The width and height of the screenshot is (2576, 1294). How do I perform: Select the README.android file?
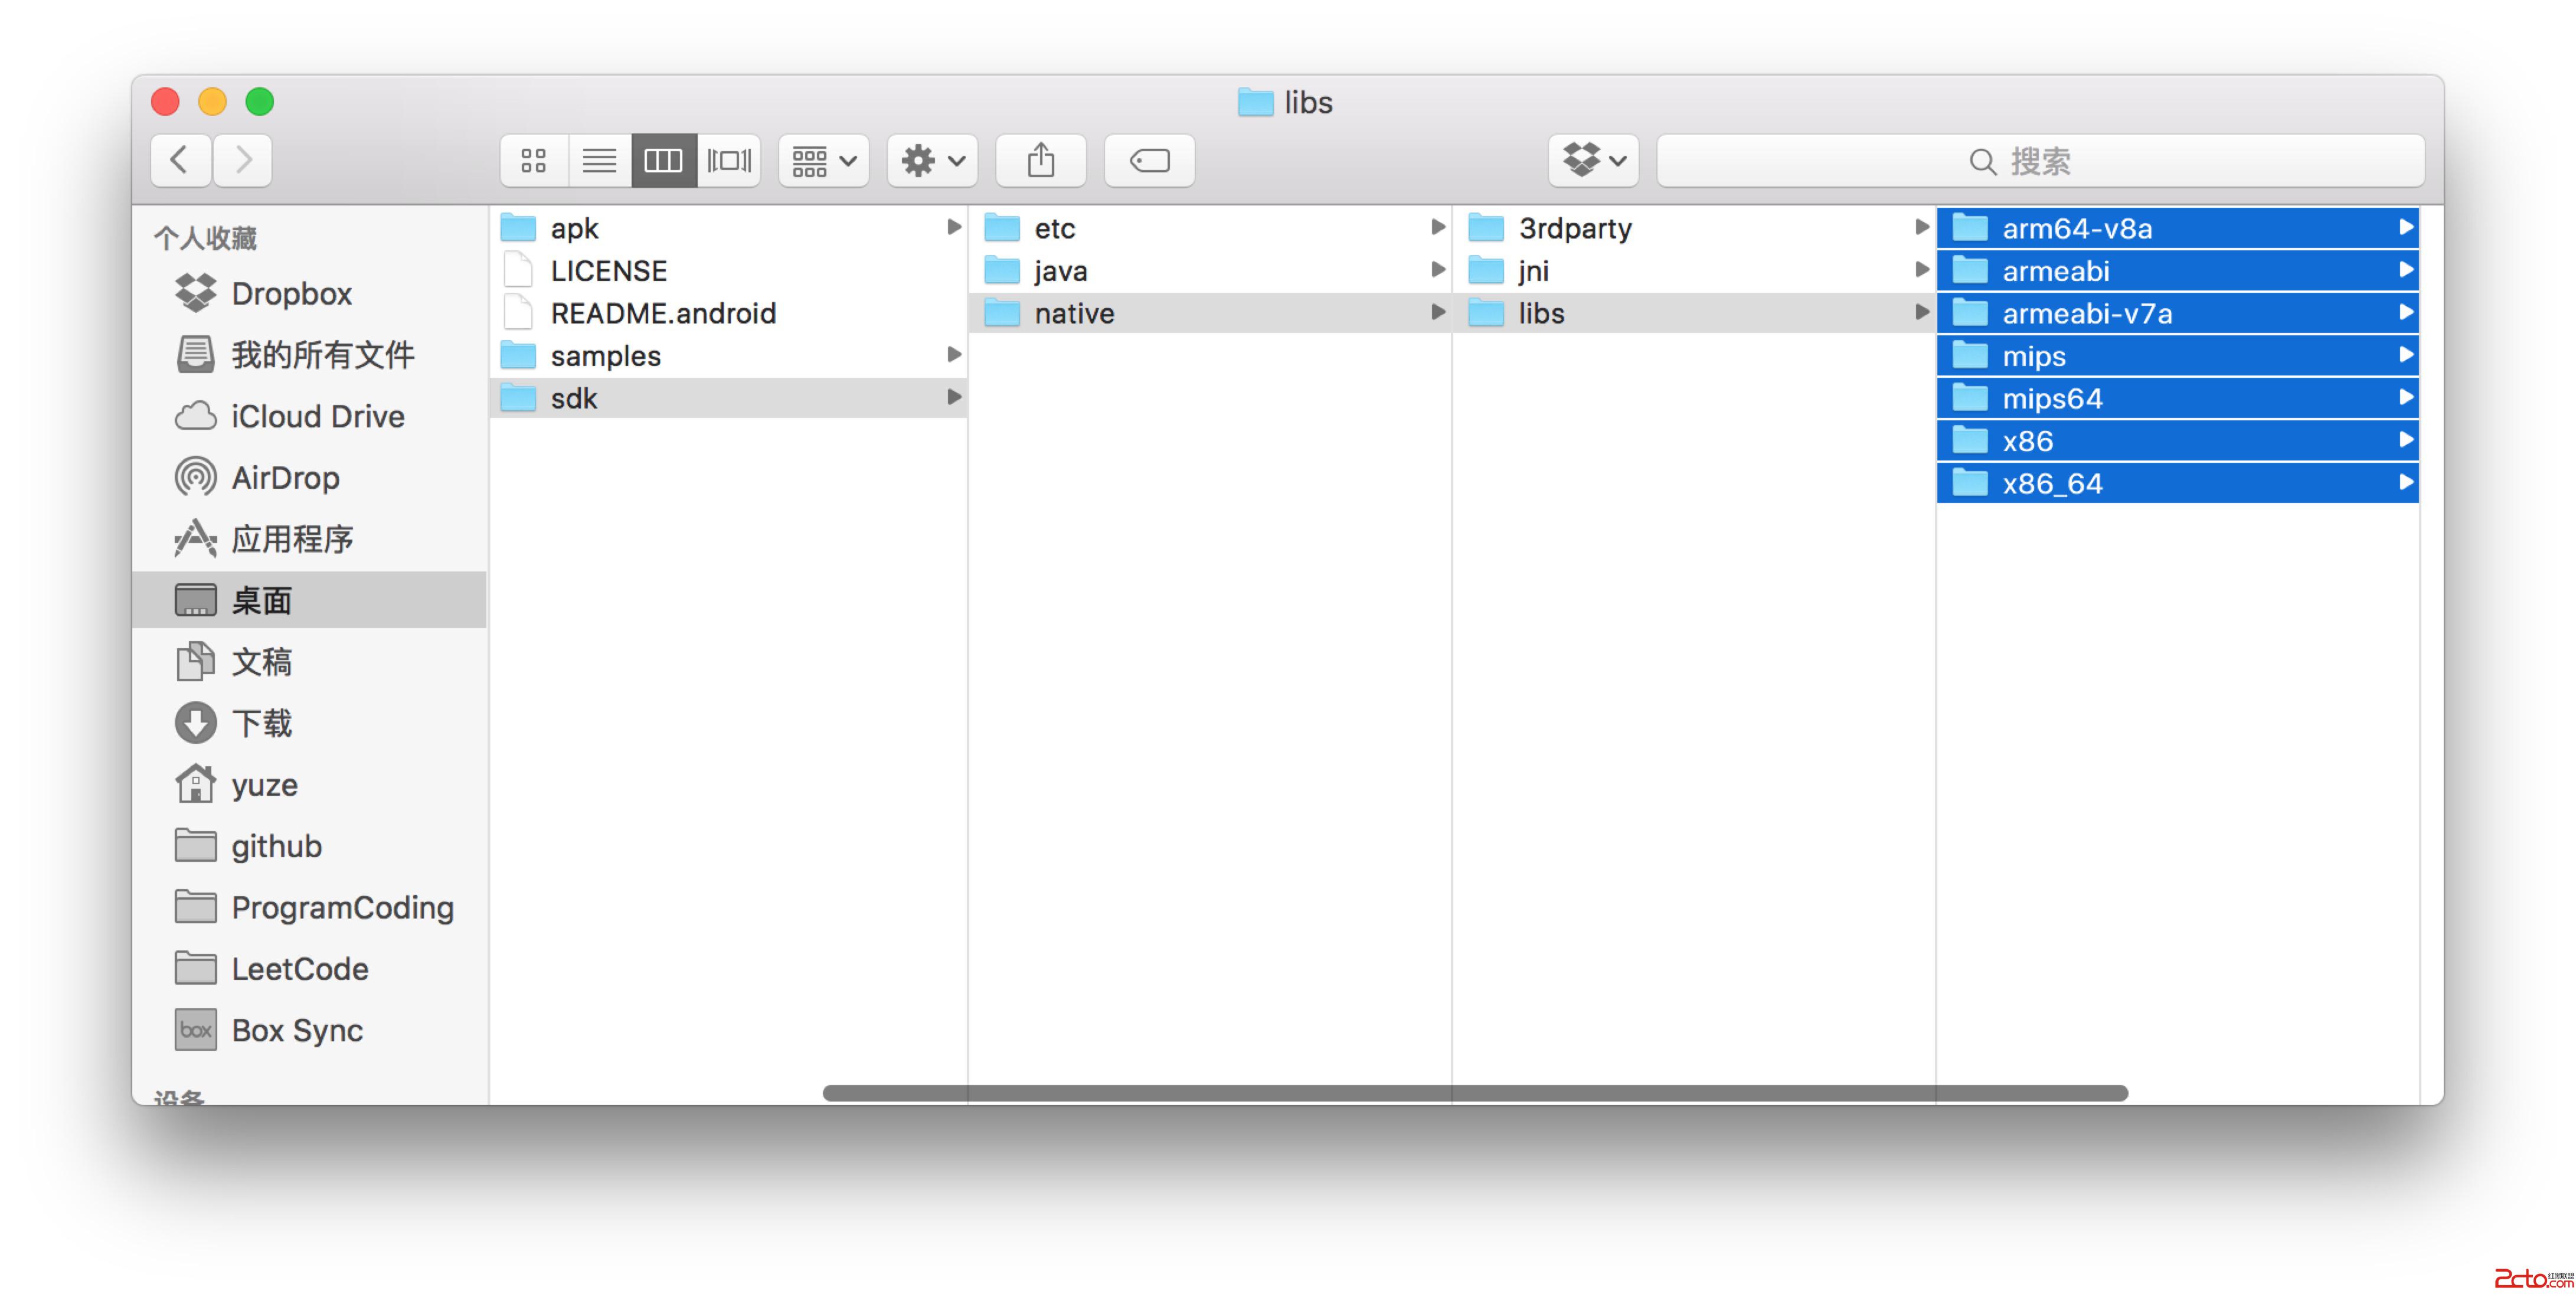662,313
